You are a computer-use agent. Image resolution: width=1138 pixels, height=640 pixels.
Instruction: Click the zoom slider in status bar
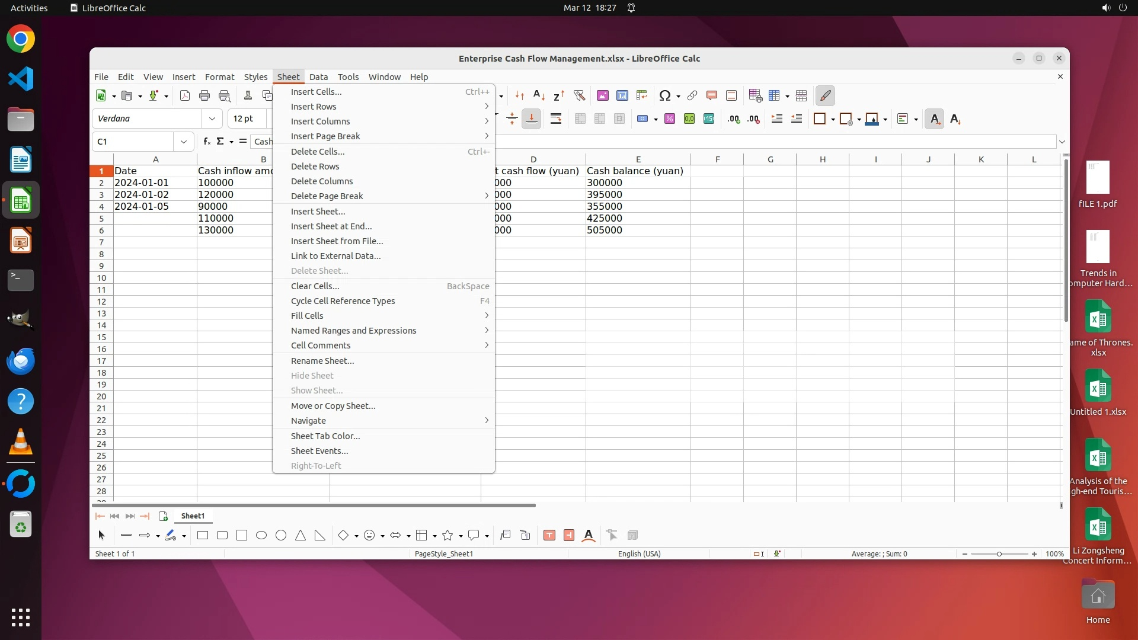pyautogui.click(x=999, y=554)
